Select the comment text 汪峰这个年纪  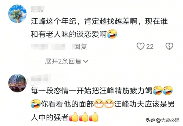tap(53, 21)
